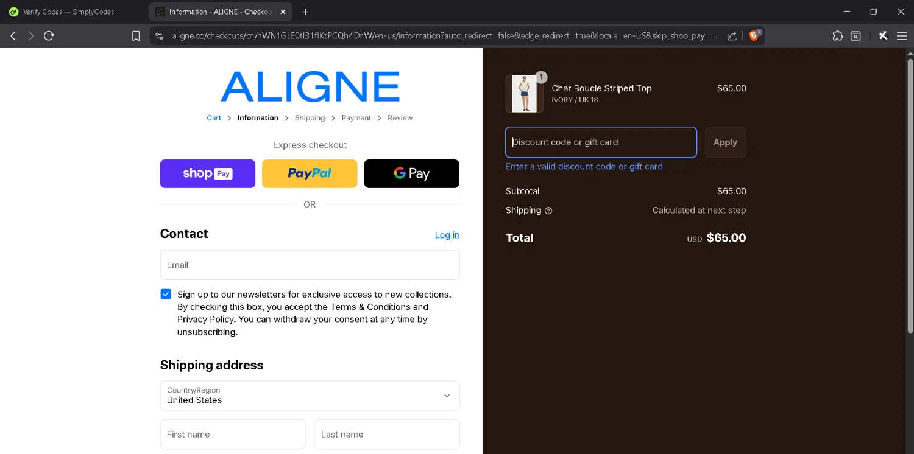Click the Shipping breadcrumb step

(310, 118)
